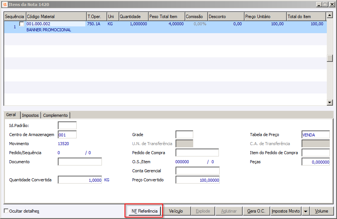Open the Impostos Movto dropdown arrow
Viewport: 337px width, 219px height.
(305, 211)
